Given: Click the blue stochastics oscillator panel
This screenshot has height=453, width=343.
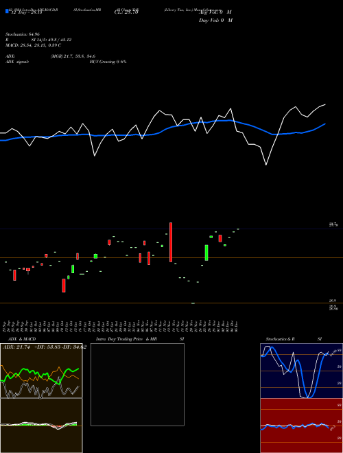Looking at the screenshot, I should (301, 371).
